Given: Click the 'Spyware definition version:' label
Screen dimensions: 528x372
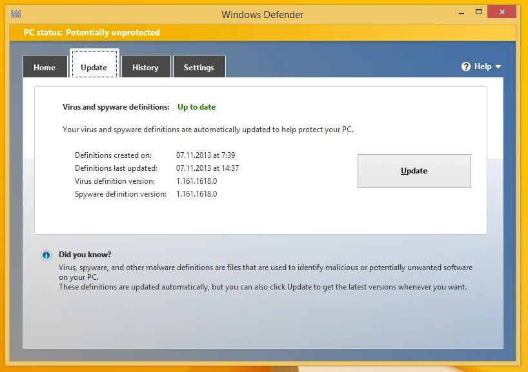Looking at the screenshot, I should [x=121, y=194].
